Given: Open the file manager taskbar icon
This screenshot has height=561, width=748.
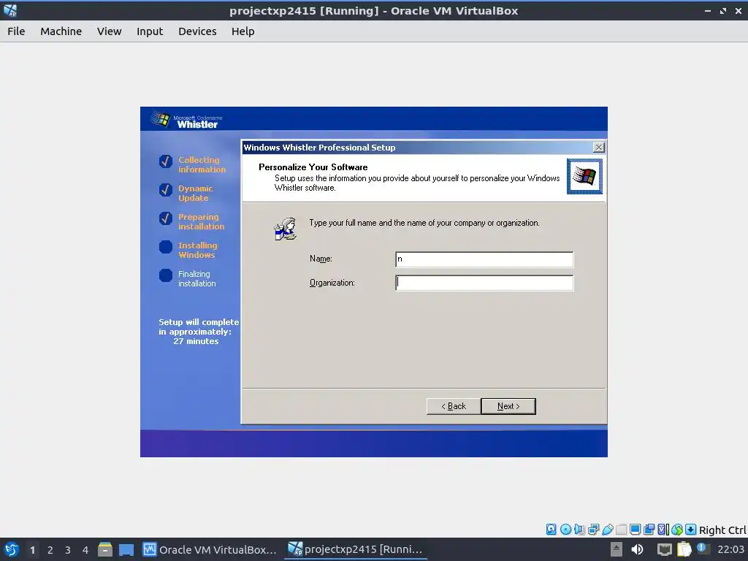Looking at the screenshot, I should (105, 549).
